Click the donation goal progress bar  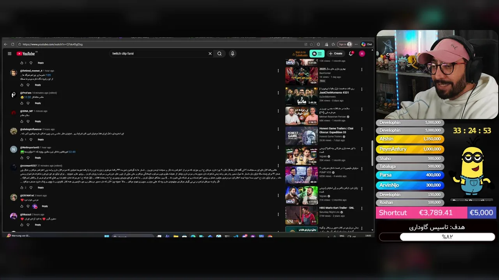click(437, 237)
